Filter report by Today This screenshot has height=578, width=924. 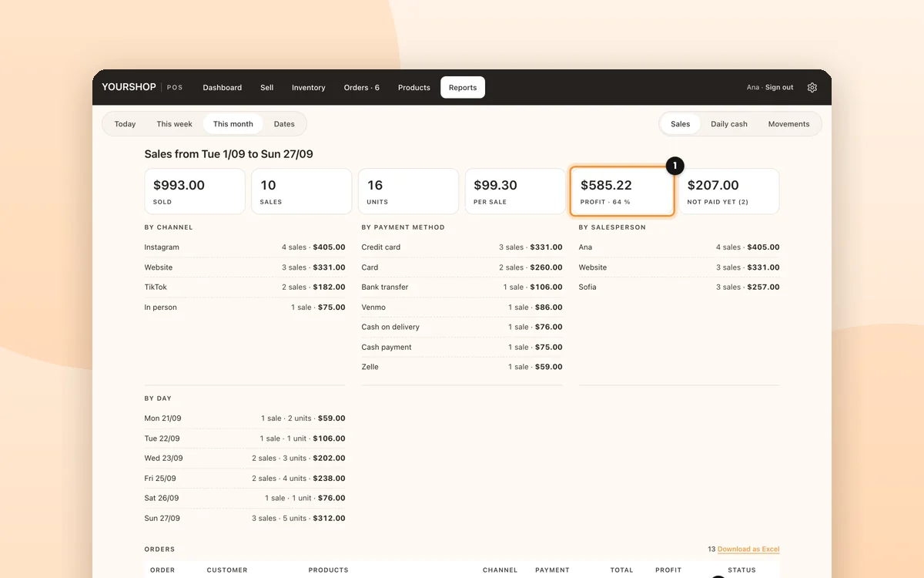(126, 124)
